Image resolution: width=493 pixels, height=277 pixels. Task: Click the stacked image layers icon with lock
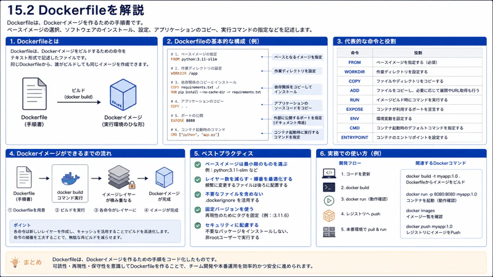click(x=121, y=177)
